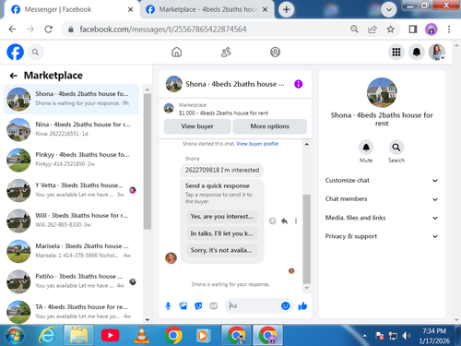461x346 pixels.
Task: Expand Customize chat section
Action: [x=382, y=181]
